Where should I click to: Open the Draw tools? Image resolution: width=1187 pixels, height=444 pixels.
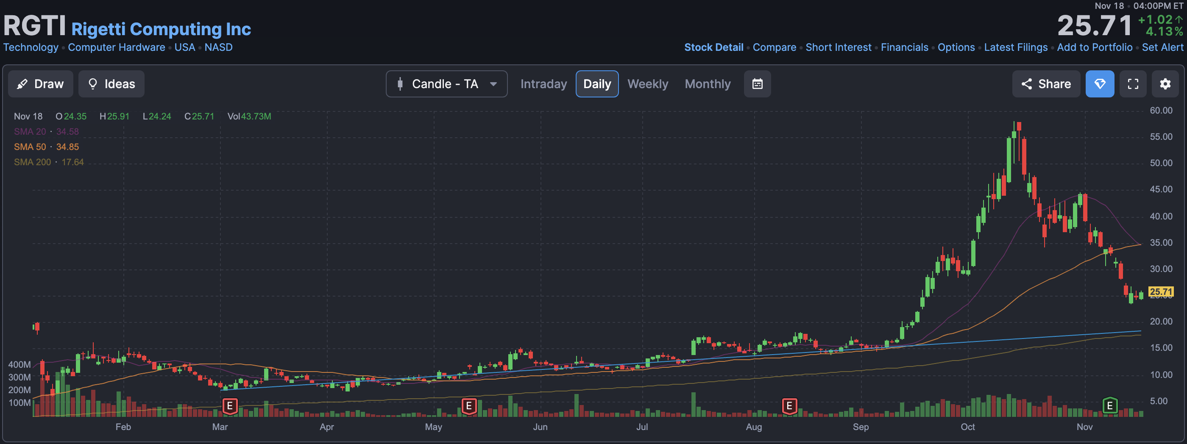point(41,84)
